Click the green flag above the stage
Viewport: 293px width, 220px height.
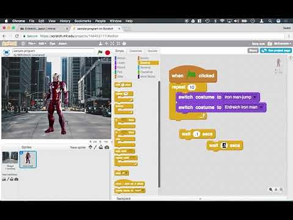(x=100, y=53)
